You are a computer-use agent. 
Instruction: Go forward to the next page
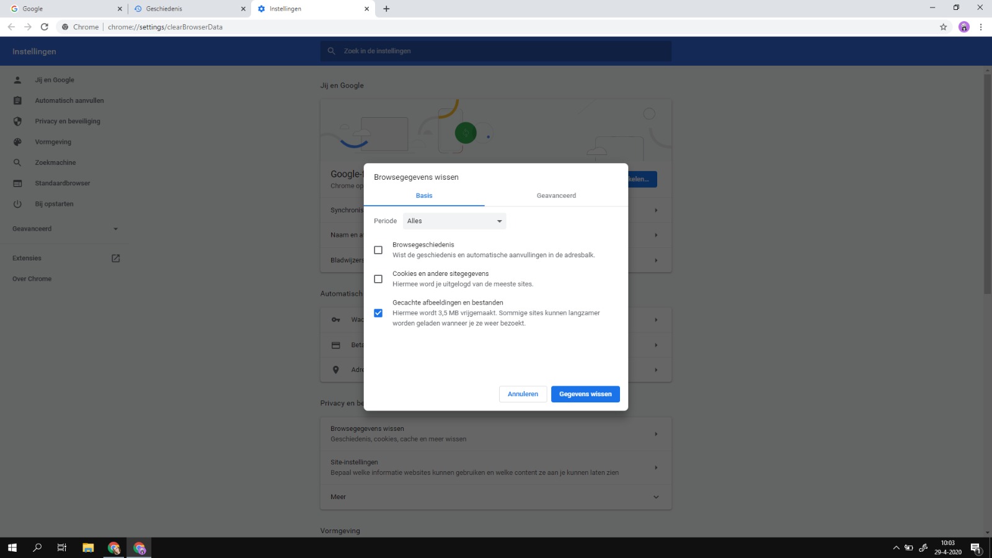click(x=28, y=27)
